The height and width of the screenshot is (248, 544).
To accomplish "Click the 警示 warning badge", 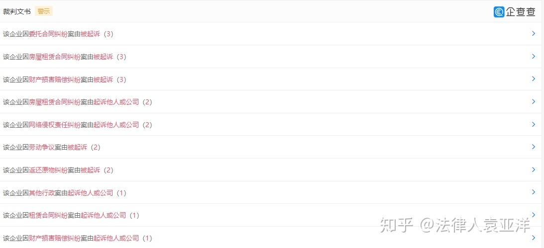I will tap(44, 11).
